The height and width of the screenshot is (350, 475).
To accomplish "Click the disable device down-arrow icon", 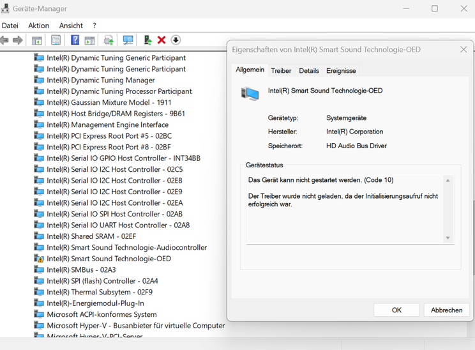I will click(x=176, y=40).
